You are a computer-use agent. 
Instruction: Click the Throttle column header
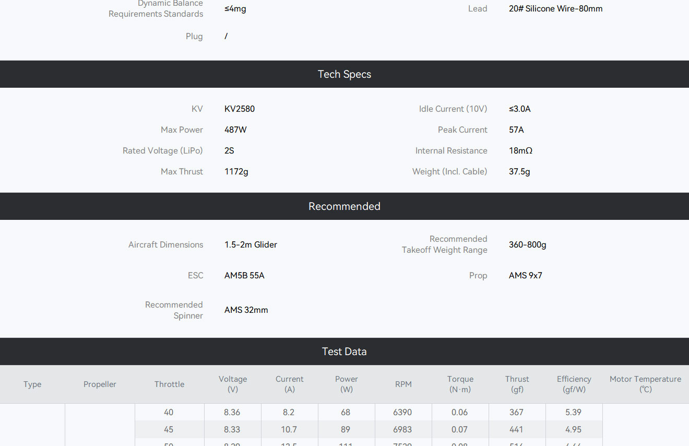(x=169, y=384)
